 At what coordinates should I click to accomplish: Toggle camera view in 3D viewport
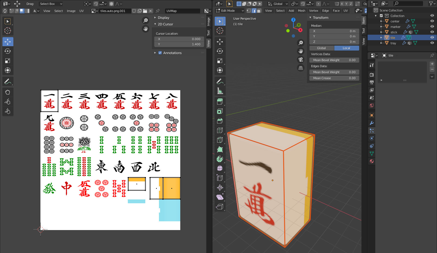(x=301, y=60)
